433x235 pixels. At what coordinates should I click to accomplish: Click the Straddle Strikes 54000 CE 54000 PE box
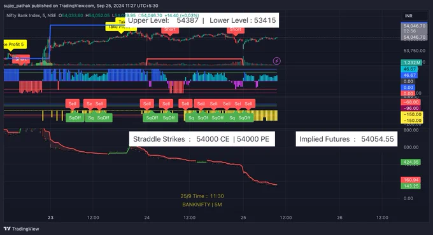202,139
